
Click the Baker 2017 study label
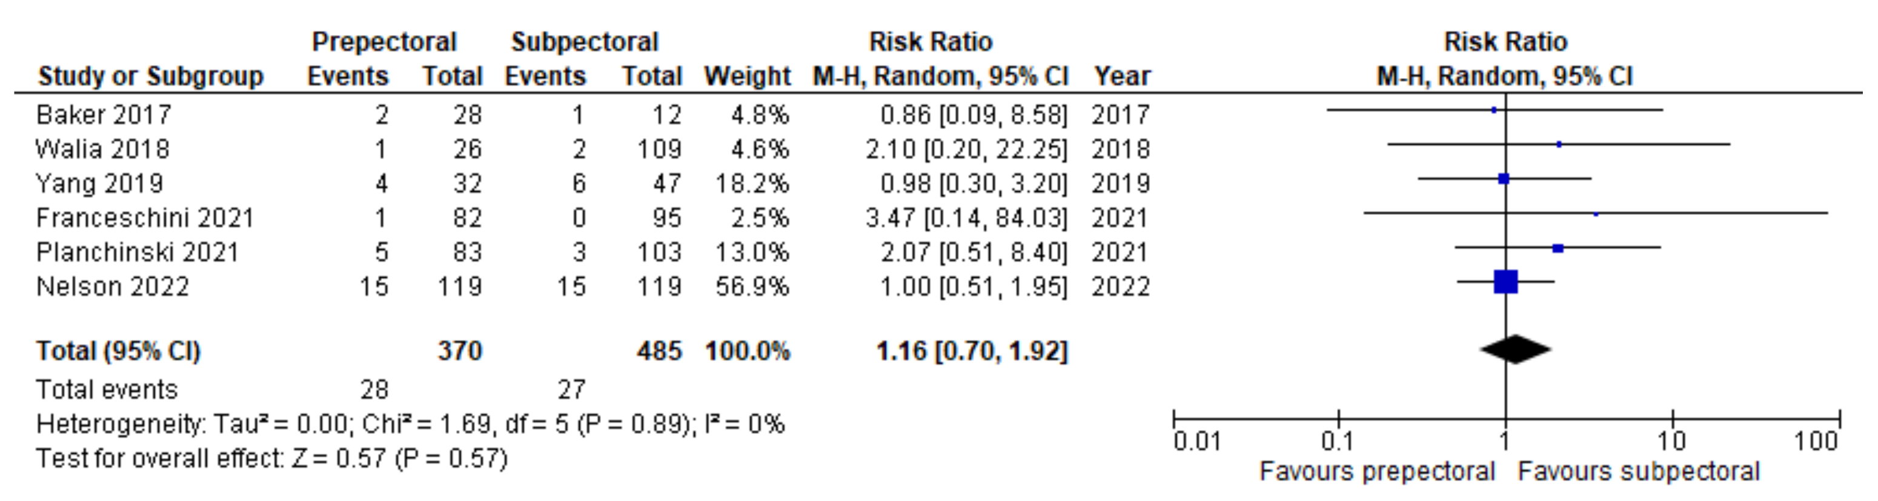[x=104, y=114]
